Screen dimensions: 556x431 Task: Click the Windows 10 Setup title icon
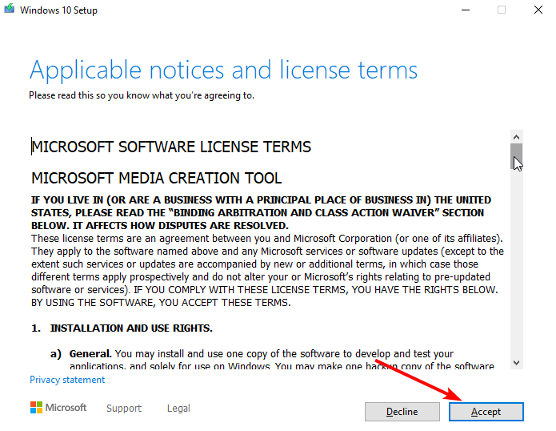pos(10,9)
